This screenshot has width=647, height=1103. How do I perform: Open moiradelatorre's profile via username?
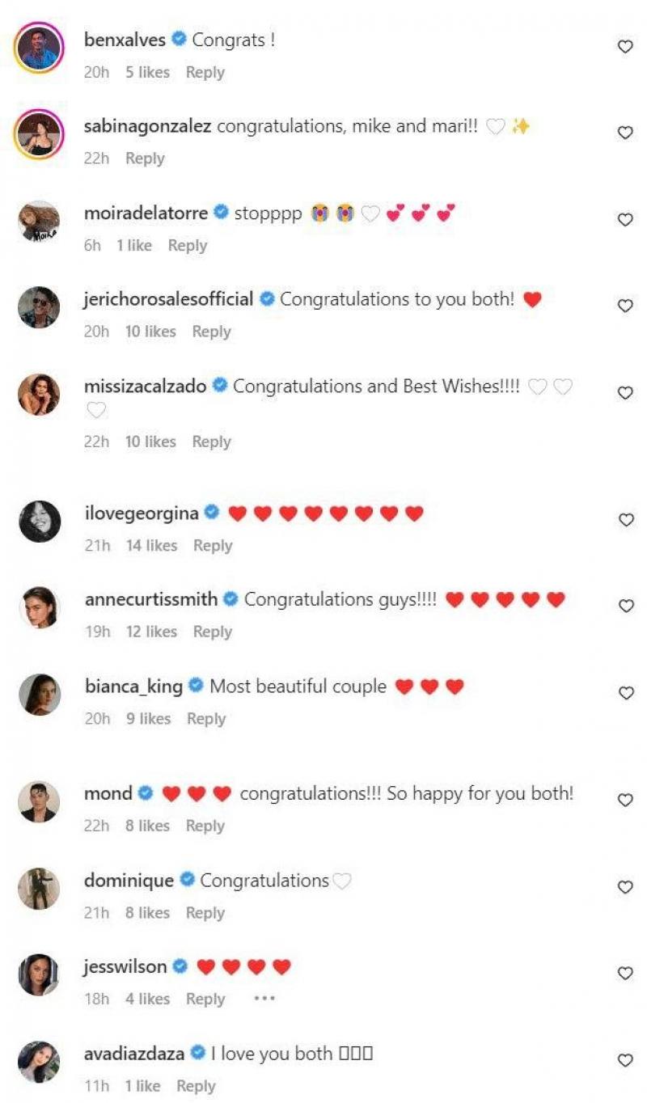pos(147,213)
